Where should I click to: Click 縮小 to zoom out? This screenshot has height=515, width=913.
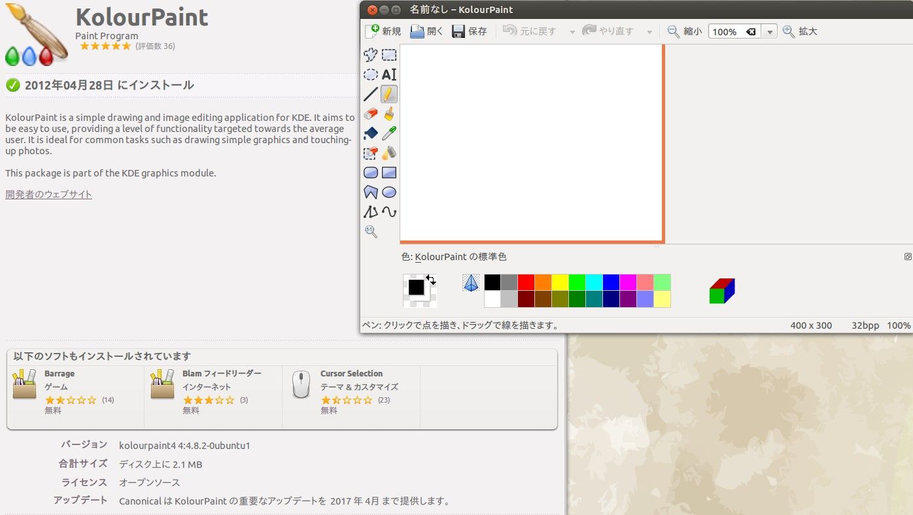click(x=685, y=31)
